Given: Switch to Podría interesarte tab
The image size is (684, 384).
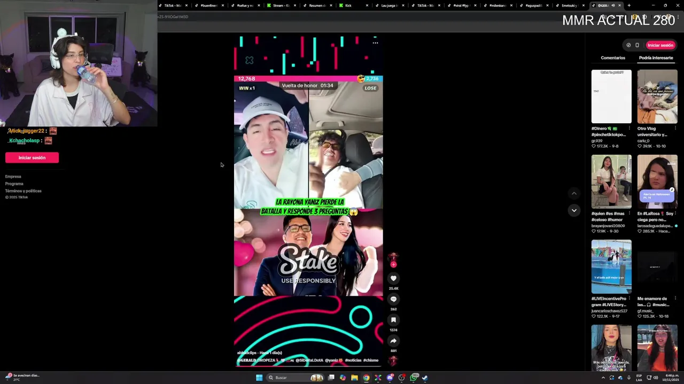Looking at the screenshot, I should tap(656, 58).
